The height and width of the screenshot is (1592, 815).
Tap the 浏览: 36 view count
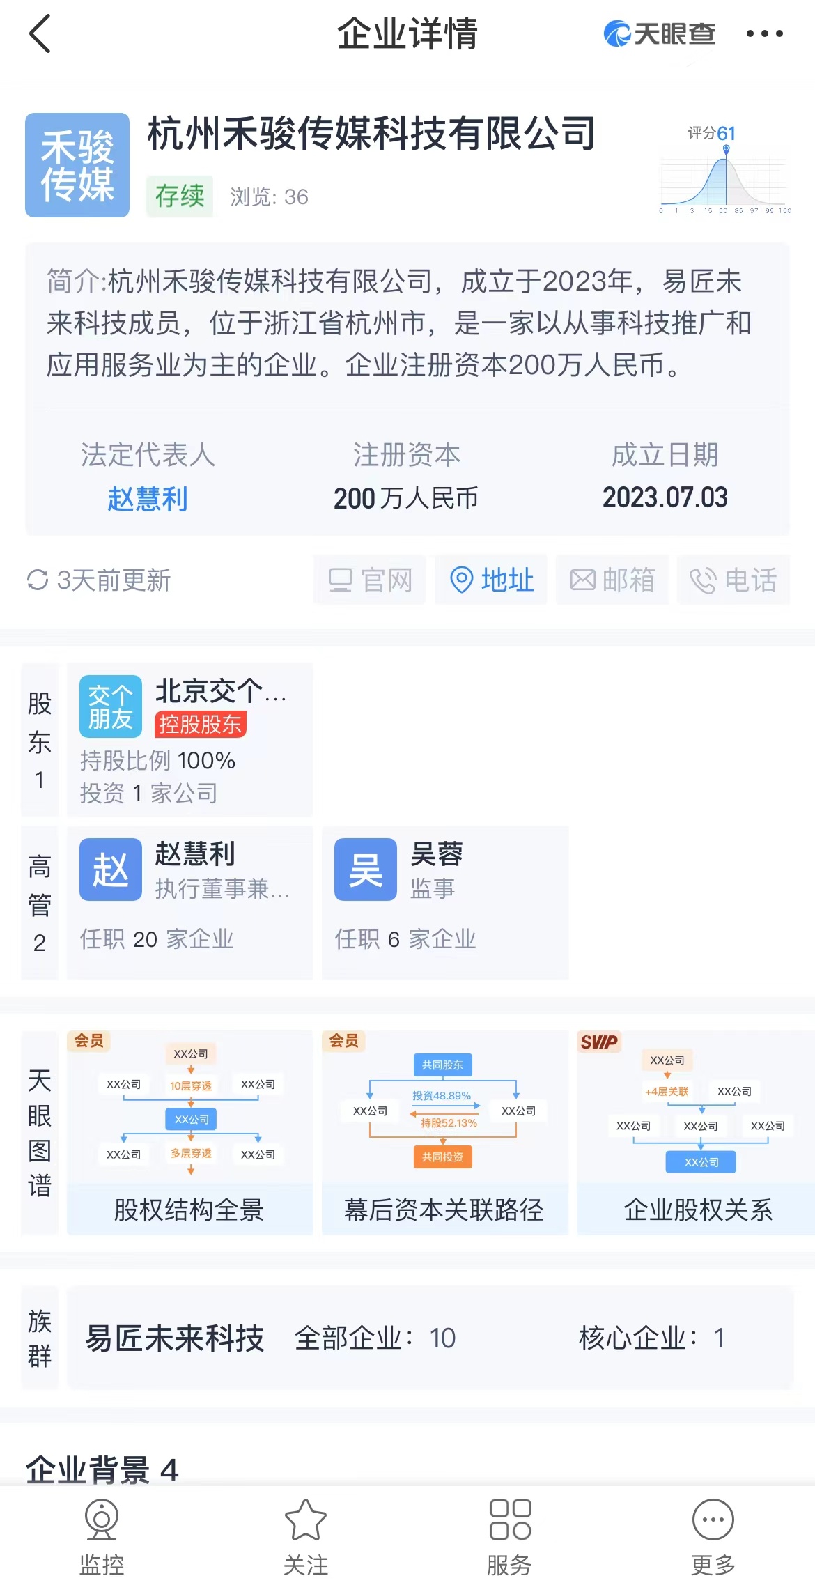pos(270,196)
